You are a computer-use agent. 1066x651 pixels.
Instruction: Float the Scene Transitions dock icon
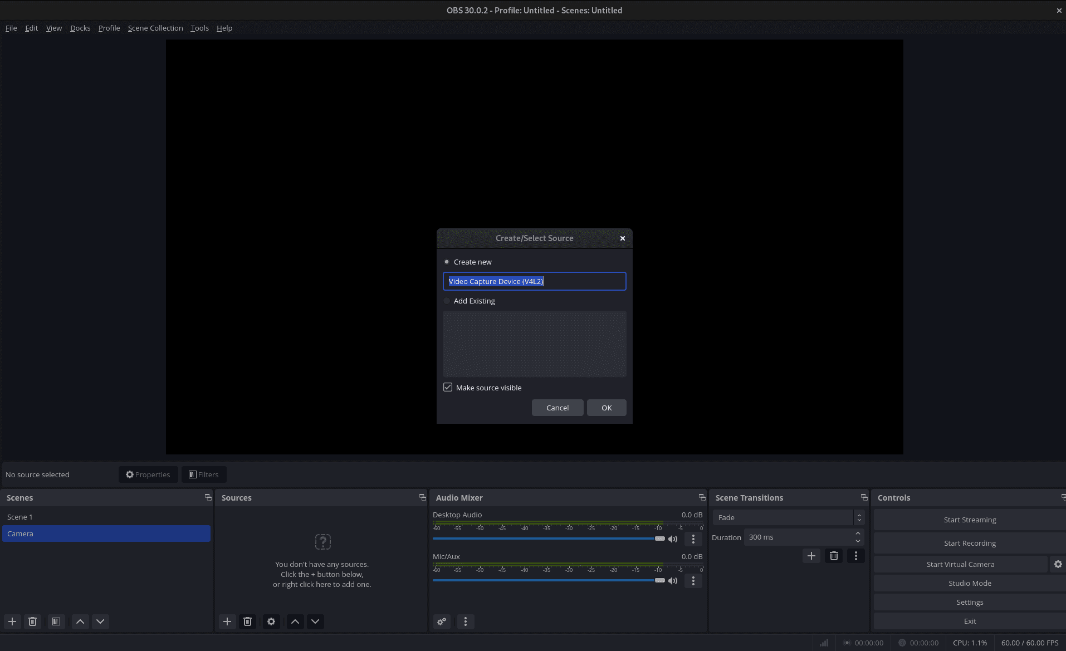[x=864, y=497]
